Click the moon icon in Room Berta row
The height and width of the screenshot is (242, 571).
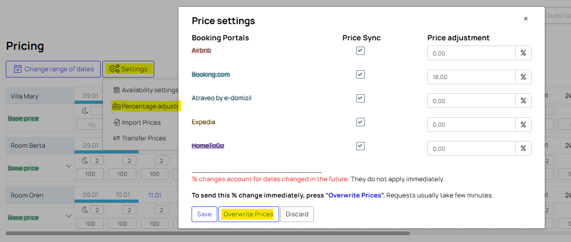84,160
